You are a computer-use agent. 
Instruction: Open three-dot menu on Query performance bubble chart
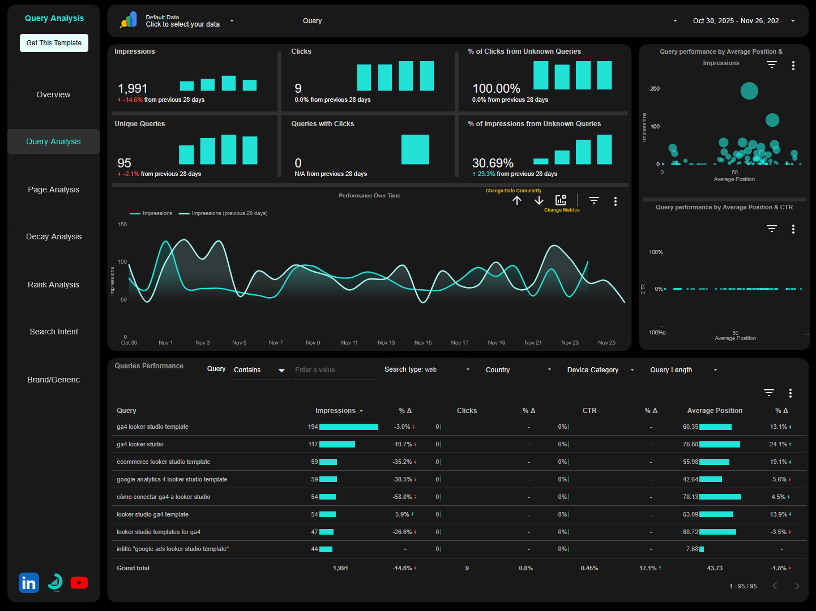pyautogui.click(x=793, y=65)
